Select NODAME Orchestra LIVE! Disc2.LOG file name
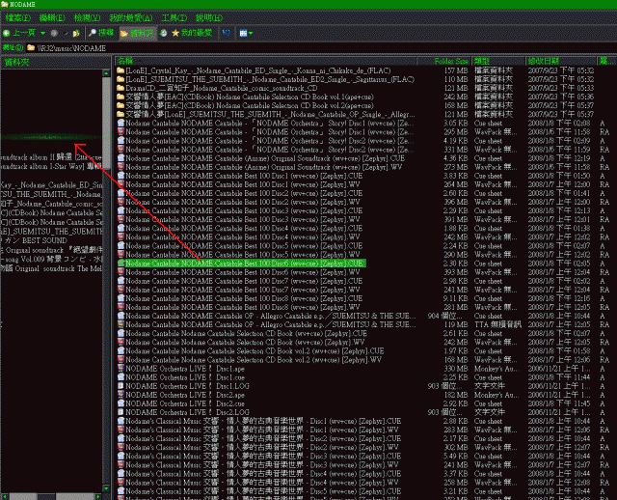This screenshot has height=500, width=617. [x=187, y=412]
